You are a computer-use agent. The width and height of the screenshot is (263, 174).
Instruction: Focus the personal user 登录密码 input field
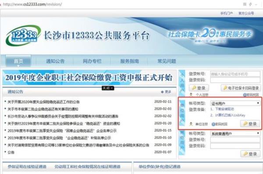point(235,80)
